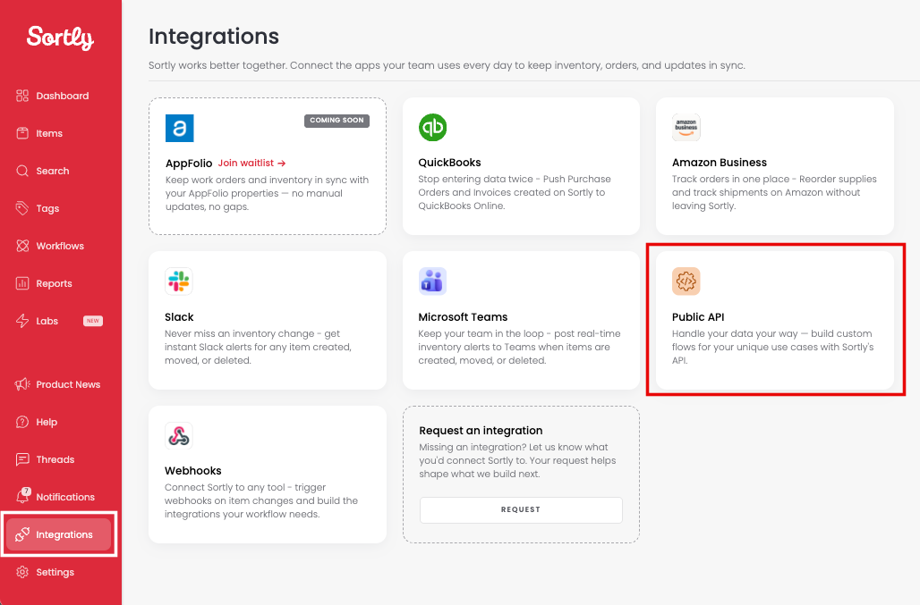Click the notification count badge
920x605 pixels.
[x=27, y=491]
